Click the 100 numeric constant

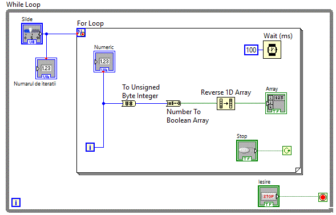(251, 50)
